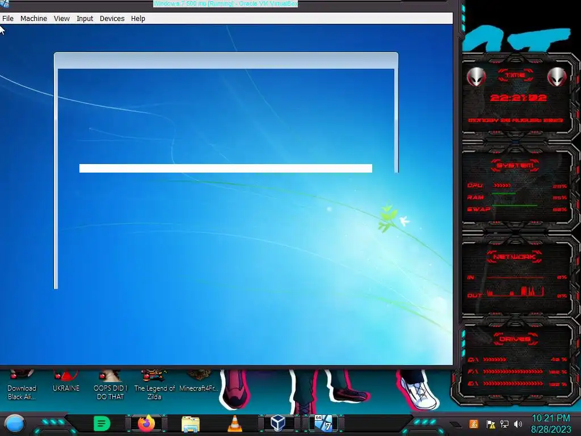Click the DRIVES widget header
The height and width of the screenshot is (436, 581).
(x=515, y=339)
